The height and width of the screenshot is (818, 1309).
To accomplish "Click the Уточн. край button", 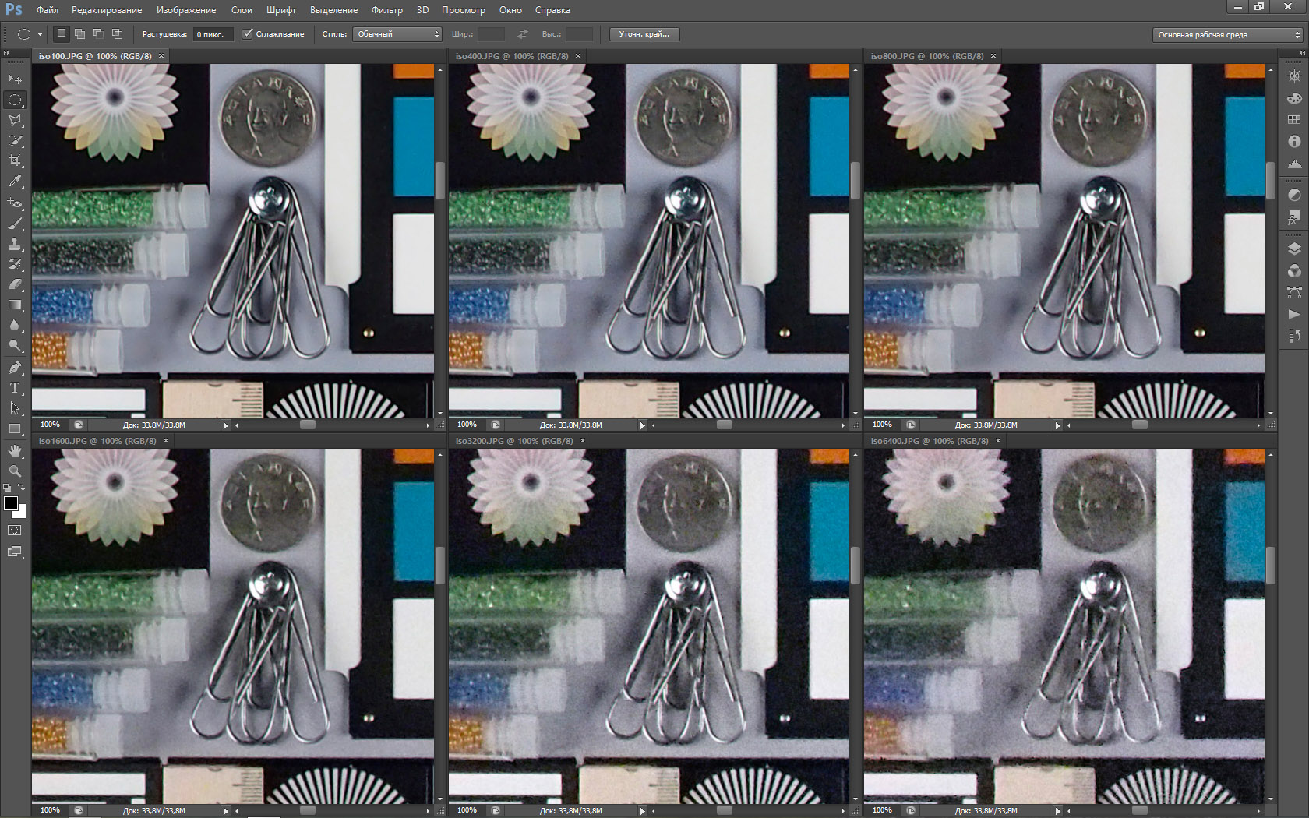I will [x=644, y=34].
